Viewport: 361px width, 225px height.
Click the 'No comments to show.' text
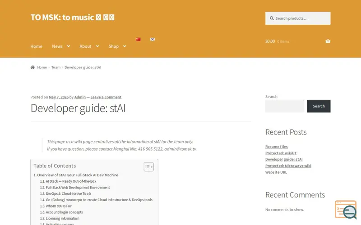click(285, 210)
